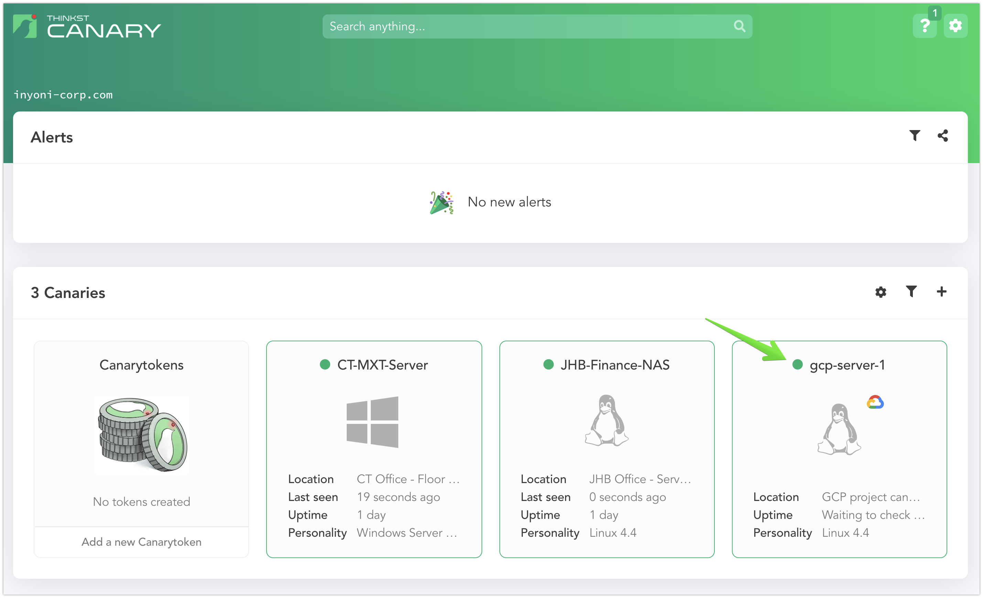
Task: Click the 'No new alerts' message
Action: click(x=509, y=202)
